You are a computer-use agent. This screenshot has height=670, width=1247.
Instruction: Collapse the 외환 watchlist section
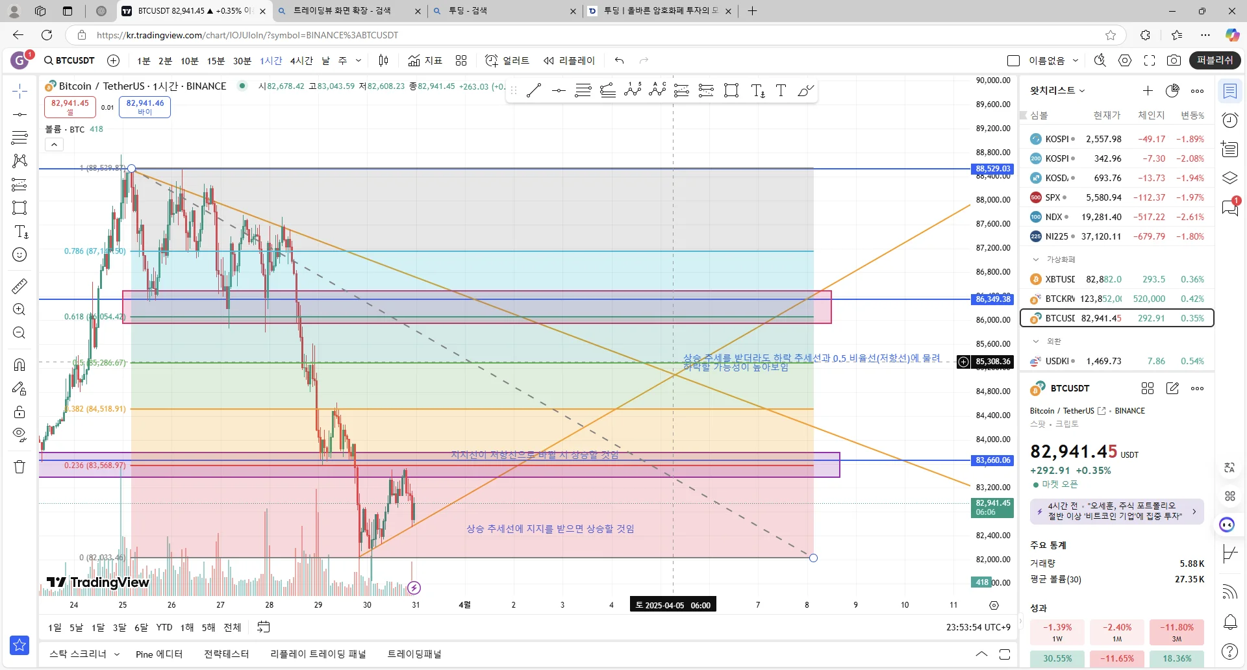pyautogui.click(x=1036, y=341)
